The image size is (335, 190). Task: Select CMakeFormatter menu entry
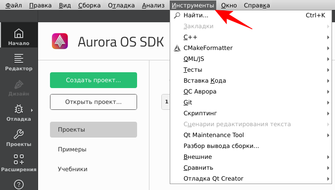click(251, 48)
